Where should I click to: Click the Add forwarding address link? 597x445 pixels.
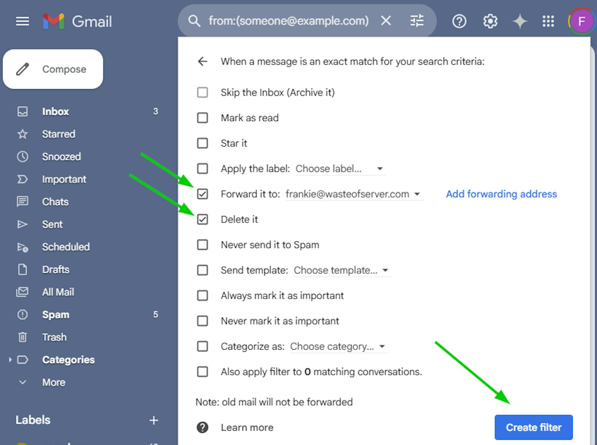pyautogui.click(x=501, y=194)
